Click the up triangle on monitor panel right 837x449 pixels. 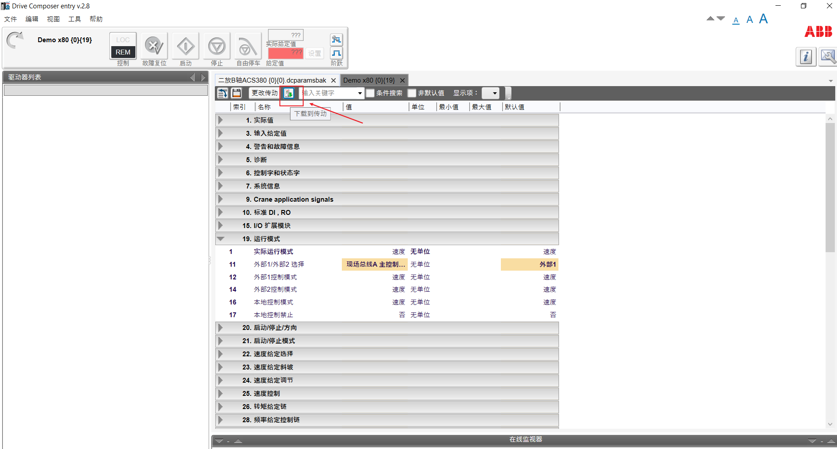click(x=831, y=441)
